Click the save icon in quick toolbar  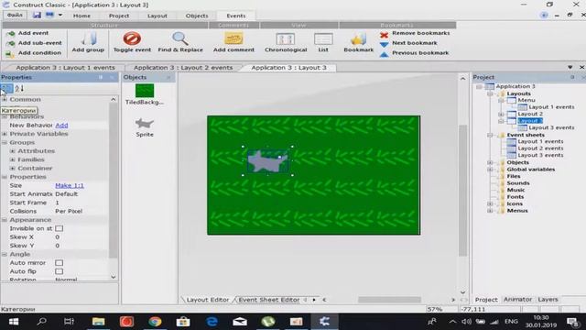[x=37, y=15]
